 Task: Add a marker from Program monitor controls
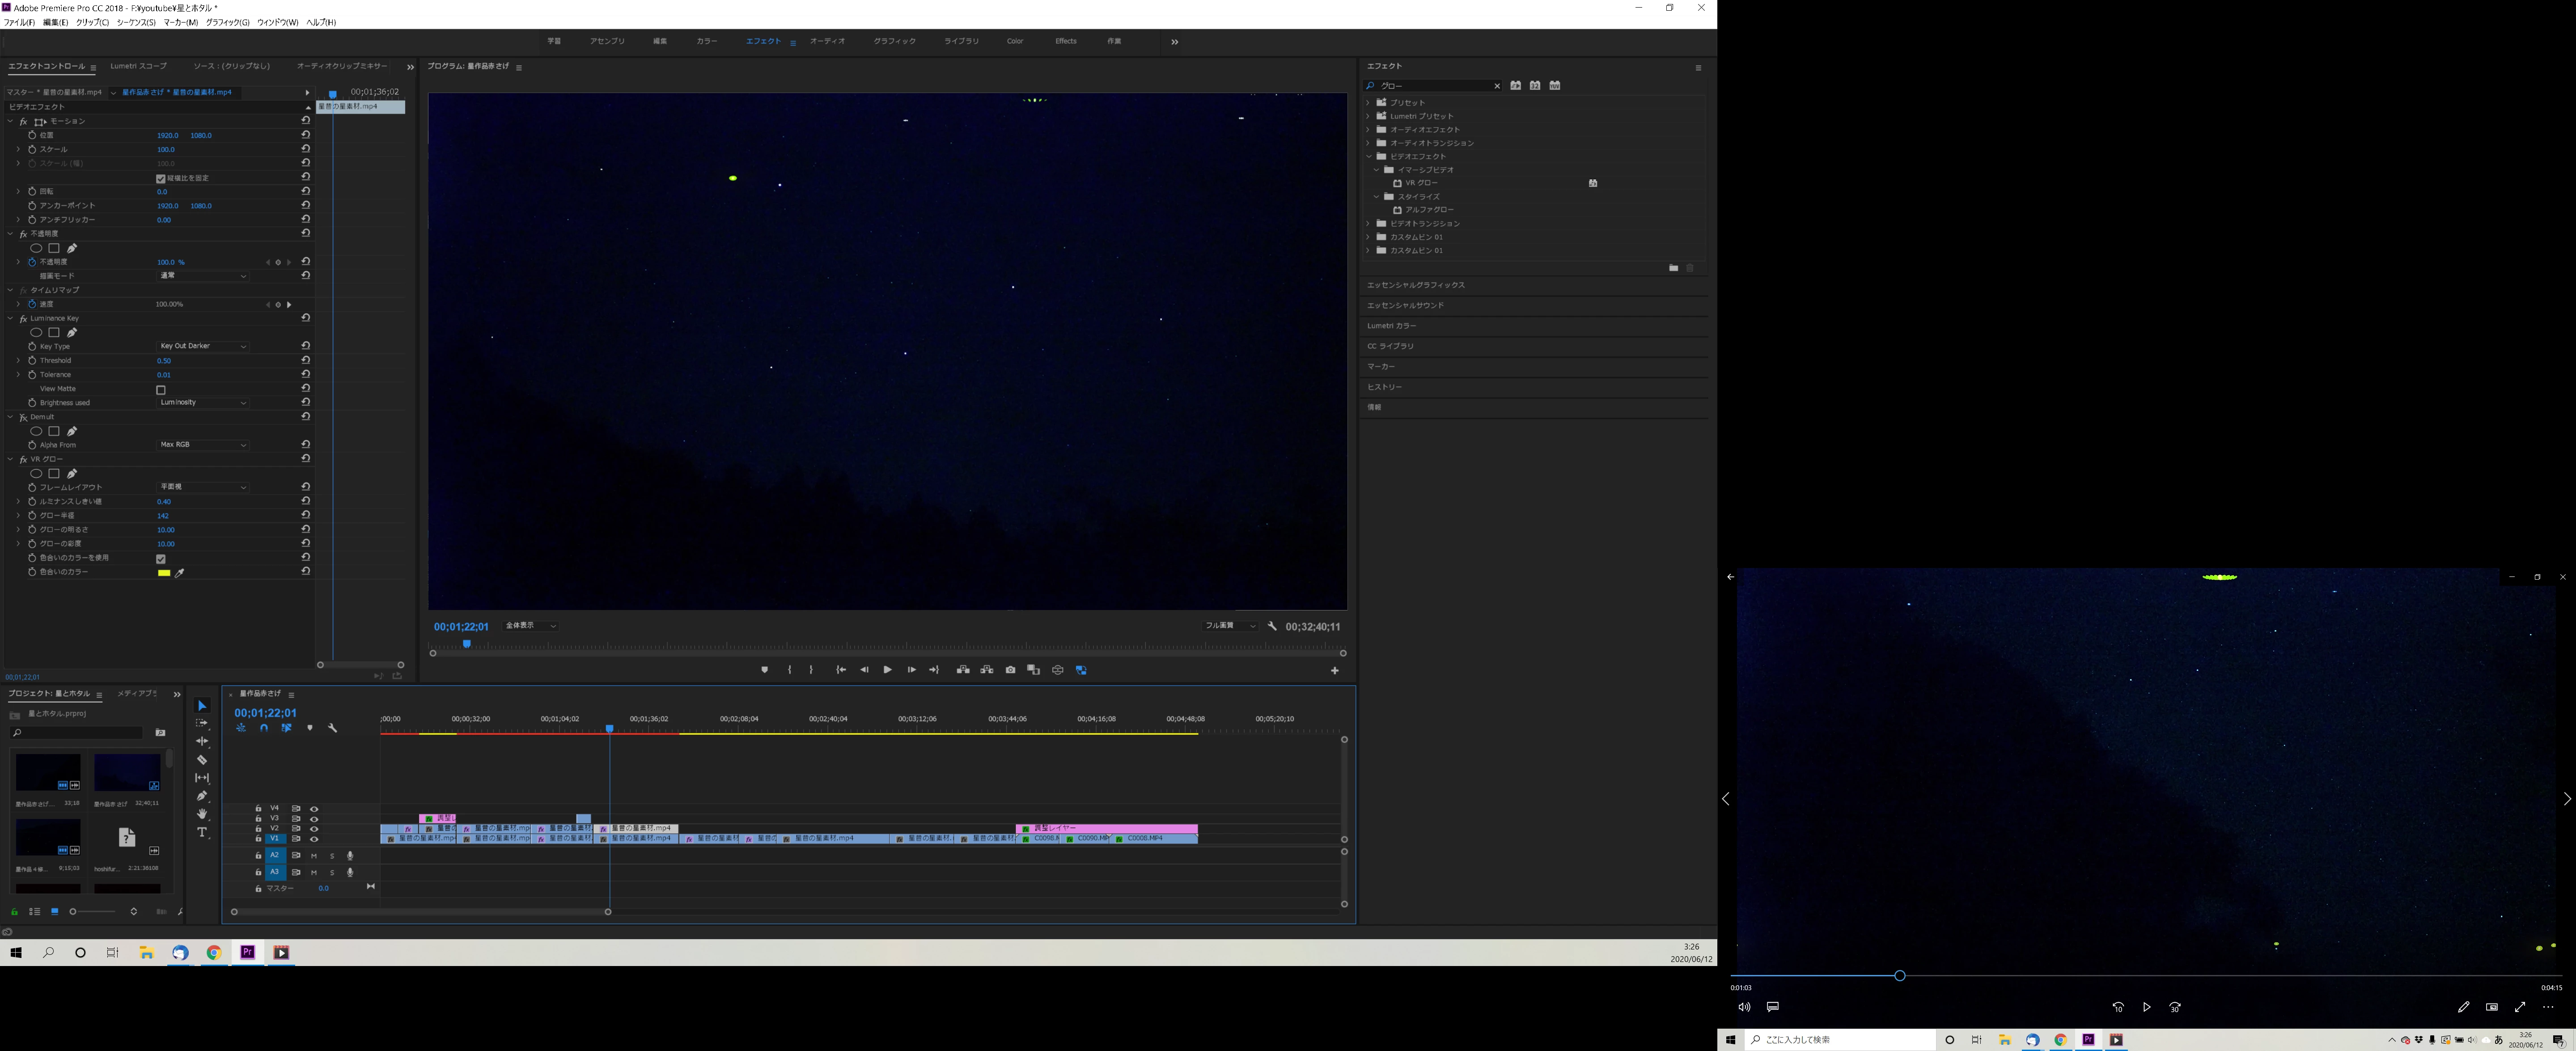(765, 670)
